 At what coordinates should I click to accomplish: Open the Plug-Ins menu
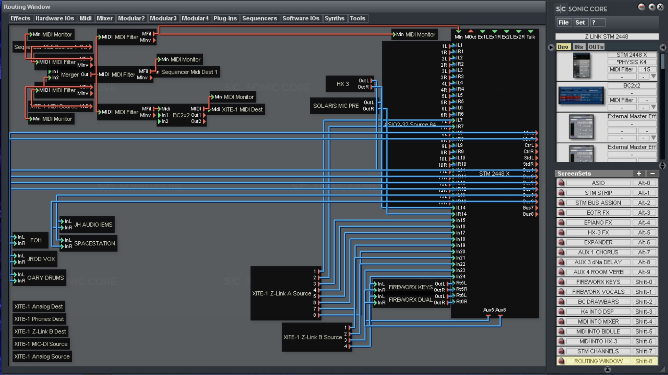(x=225, y=18)
